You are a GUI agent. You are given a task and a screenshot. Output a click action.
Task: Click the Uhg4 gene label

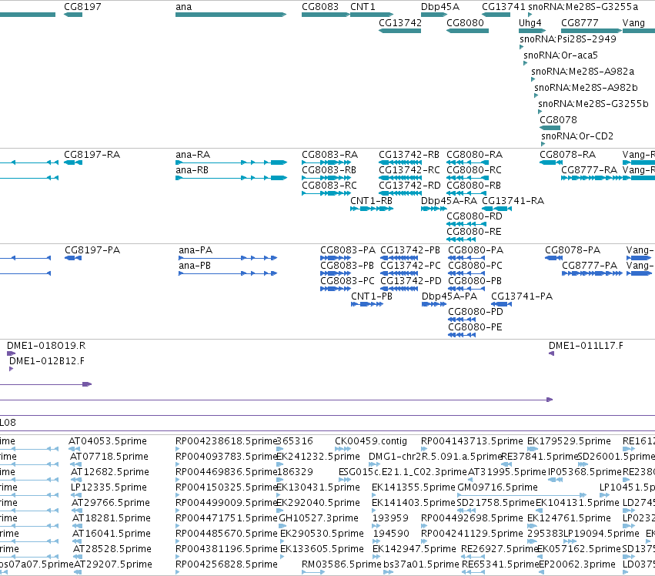530,23
